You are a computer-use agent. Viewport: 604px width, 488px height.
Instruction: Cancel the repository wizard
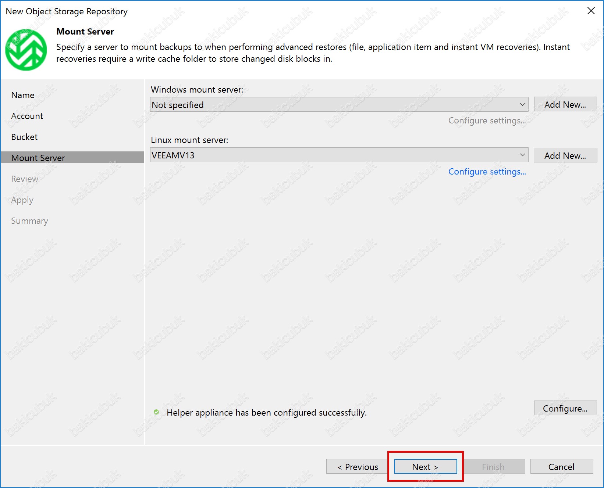[561, 467]
